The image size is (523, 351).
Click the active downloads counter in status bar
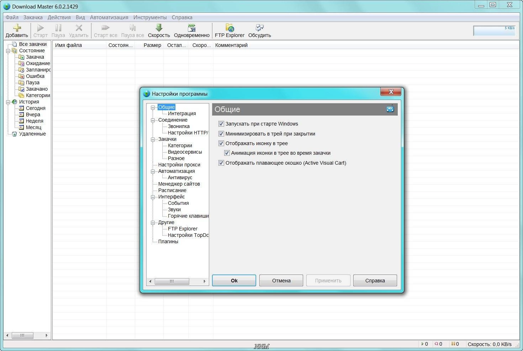(x=425, y=344)
